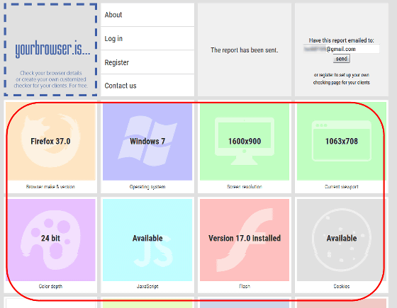The height and width of the screenshot is (308, 397).
Task: Focus the email address input field
Action: pos(341,49)
